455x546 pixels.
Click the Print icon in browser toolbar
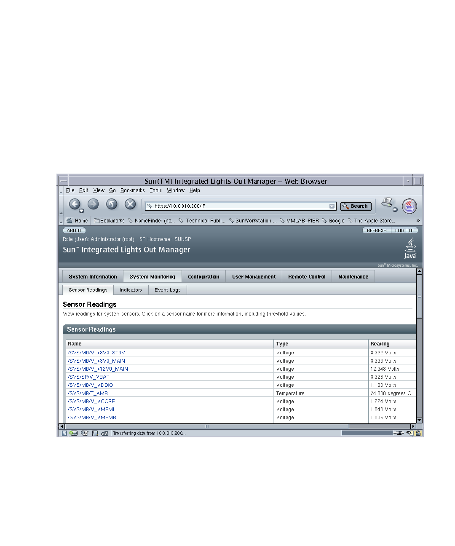(x=387, y=203)
